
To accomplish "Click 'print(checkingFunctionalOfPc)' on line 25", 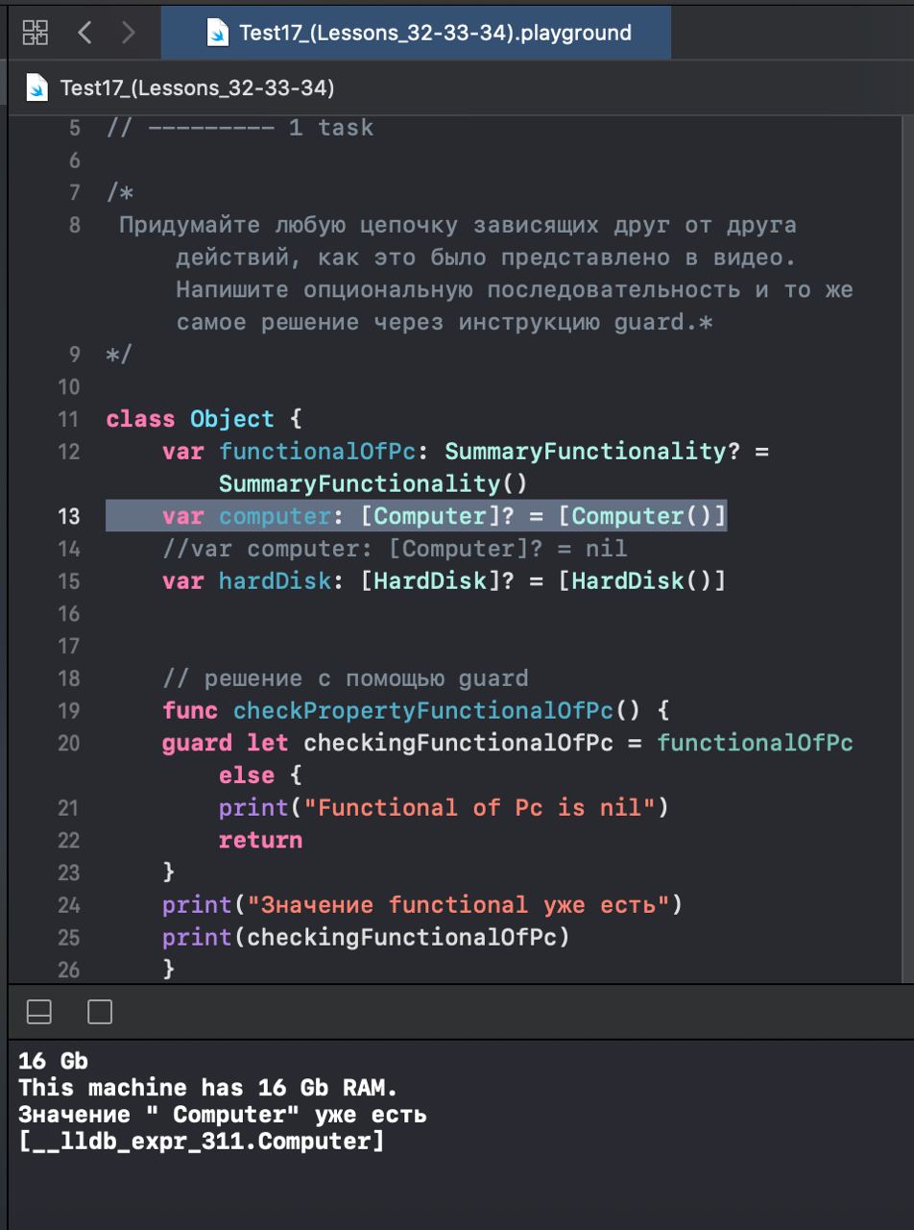I will (366, 937).
